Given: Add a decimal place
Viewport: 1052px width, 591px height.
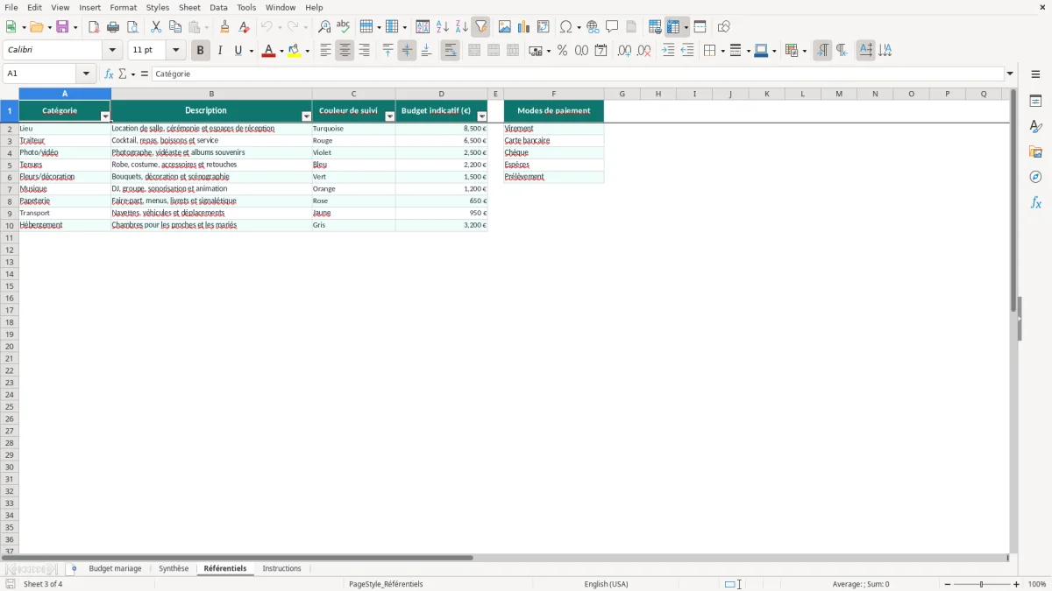Looking at the screenshot, I should [624, 51].
